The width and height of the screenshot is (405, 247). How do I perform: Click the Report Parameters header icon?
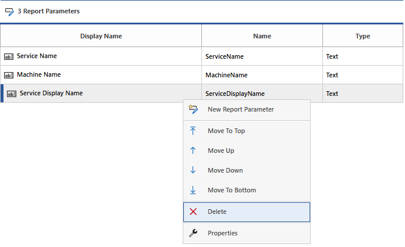tap(9, 11)
